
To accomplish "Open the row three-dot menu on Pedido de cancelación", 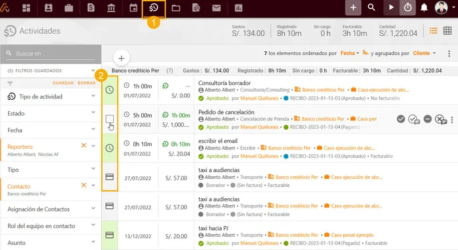I will tap(452, 120).
